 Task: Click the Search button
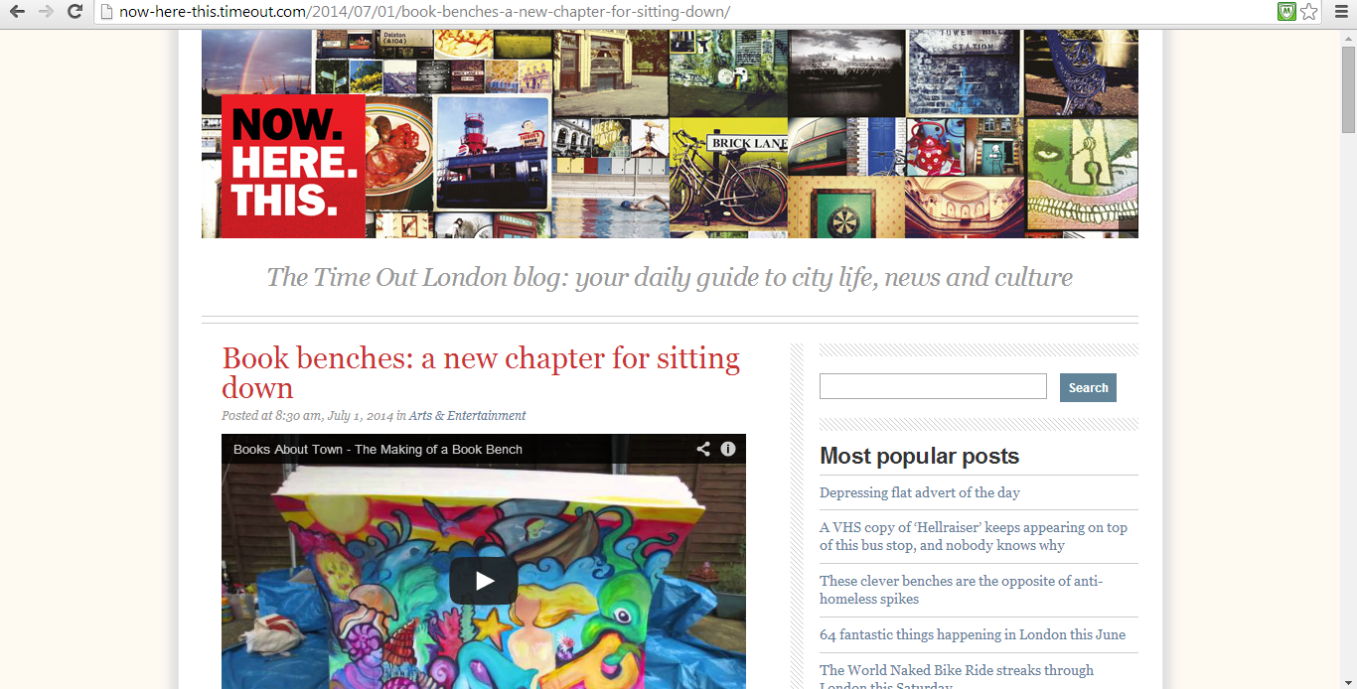(1088, 387)
